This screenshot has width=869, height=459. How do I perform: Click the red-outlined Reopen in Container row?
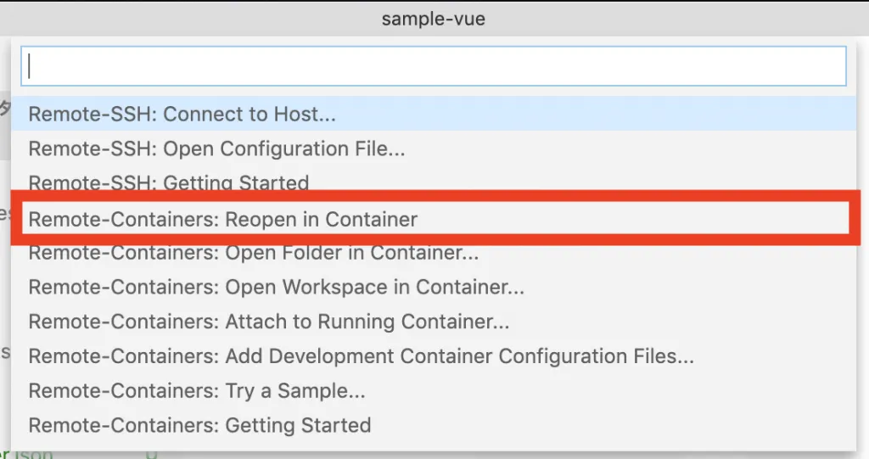tap(433, 219)
